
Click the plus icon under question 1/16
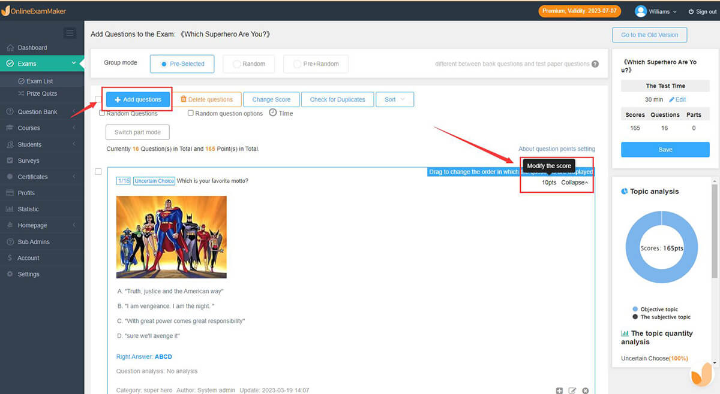click(559, 390)
